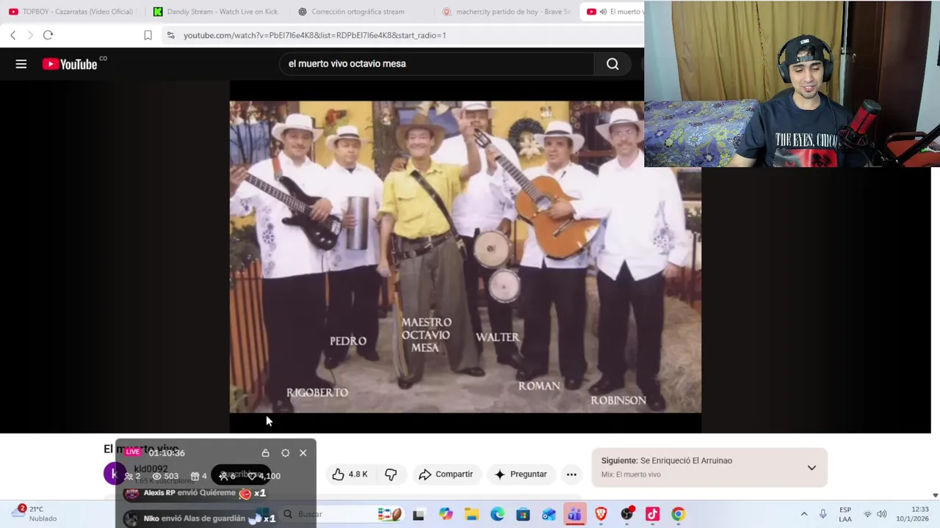Click the microphone tray icon
This screenshot has width=940, height=528.
[823, 514]
